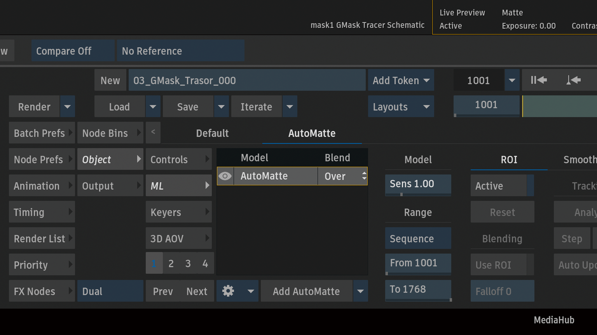
Task: Click the Add AutoMatte button
Action: 306,291
